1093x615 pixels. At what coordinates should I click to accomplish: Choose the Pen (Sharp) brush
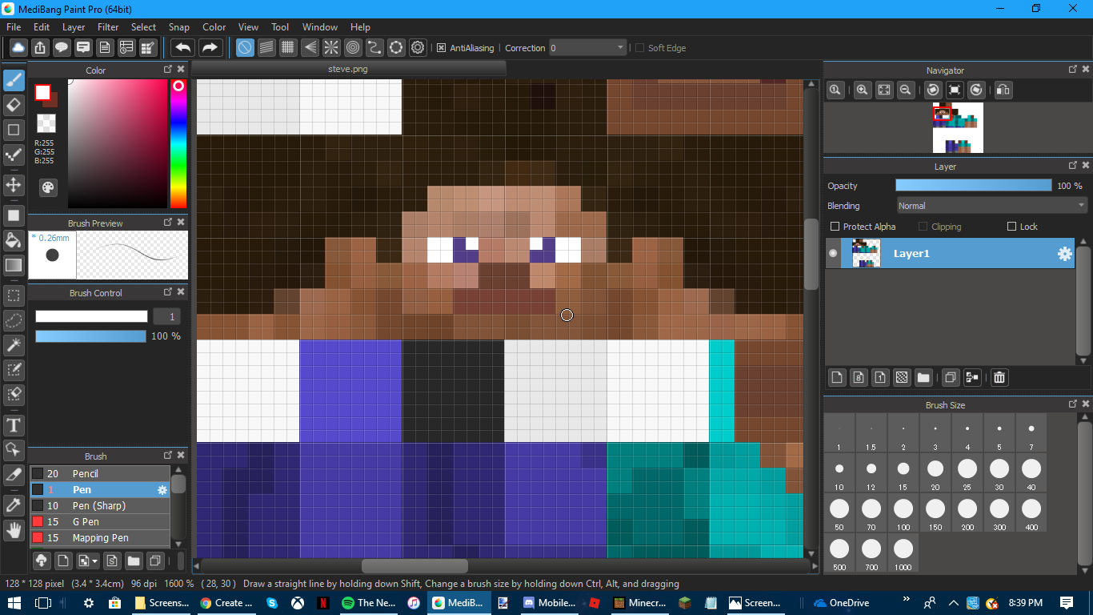tap(100, 506)
